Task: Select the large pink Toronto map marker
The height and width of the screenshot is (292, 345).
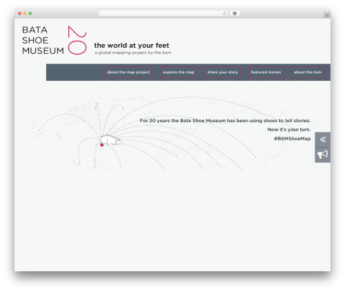Action: point(102,144)
